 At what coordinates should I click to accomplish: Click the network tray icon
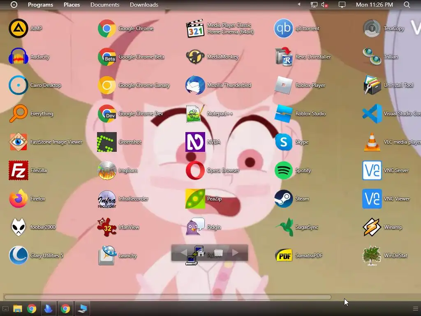pyautogui.click(x=314, y=5)
